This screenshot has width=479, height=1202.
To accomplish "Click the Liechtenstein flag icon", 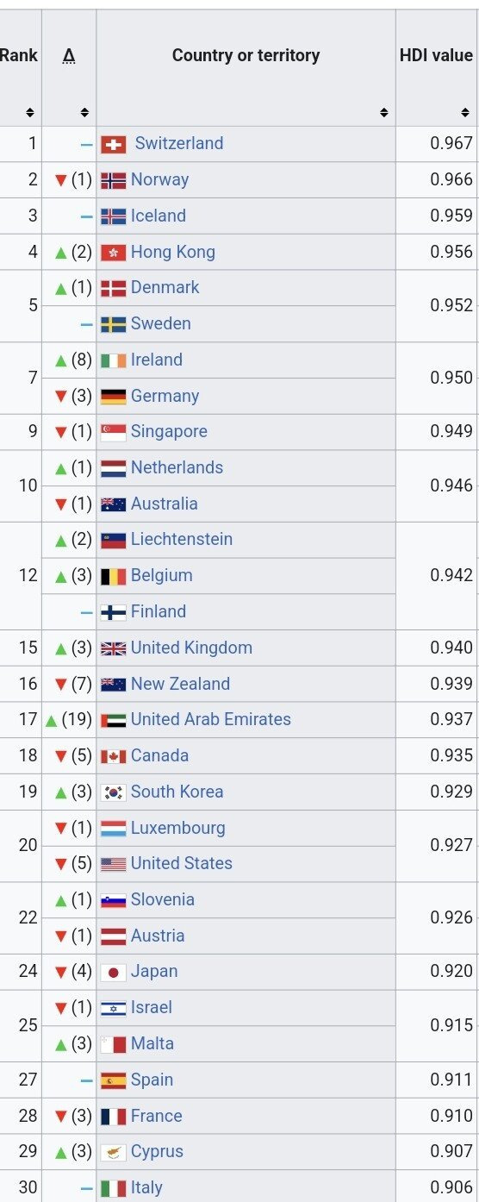I will pyautogui.click(x=114, y=541).
